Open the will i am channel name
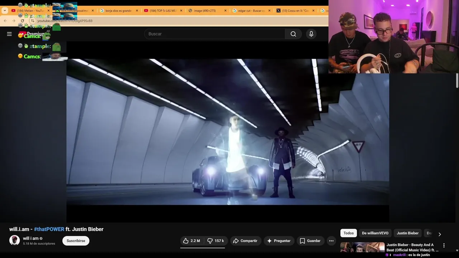Screen dimensions: 459x258 click(x=31, y=238)
